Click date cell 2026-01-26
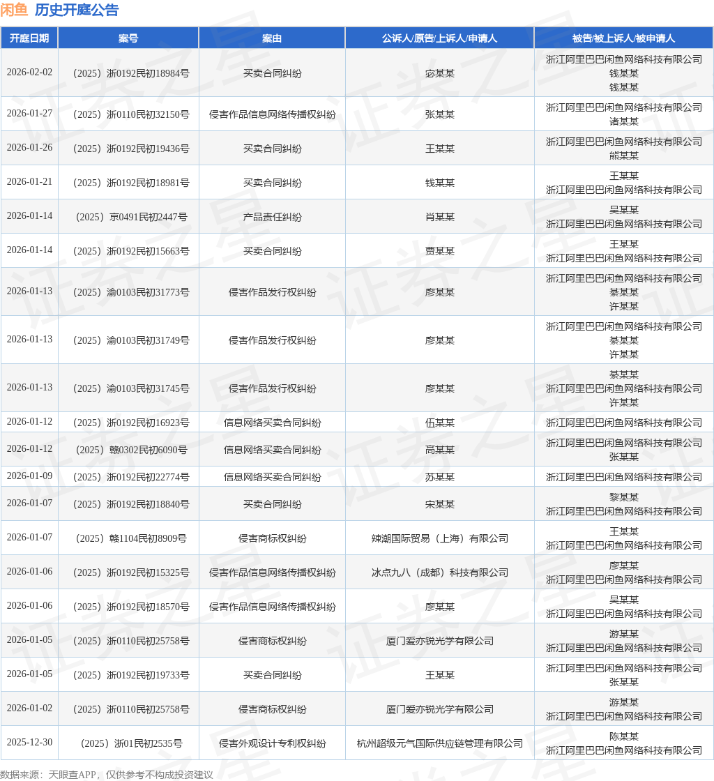This screenshot has width=714, height=781. click(29, 148)
